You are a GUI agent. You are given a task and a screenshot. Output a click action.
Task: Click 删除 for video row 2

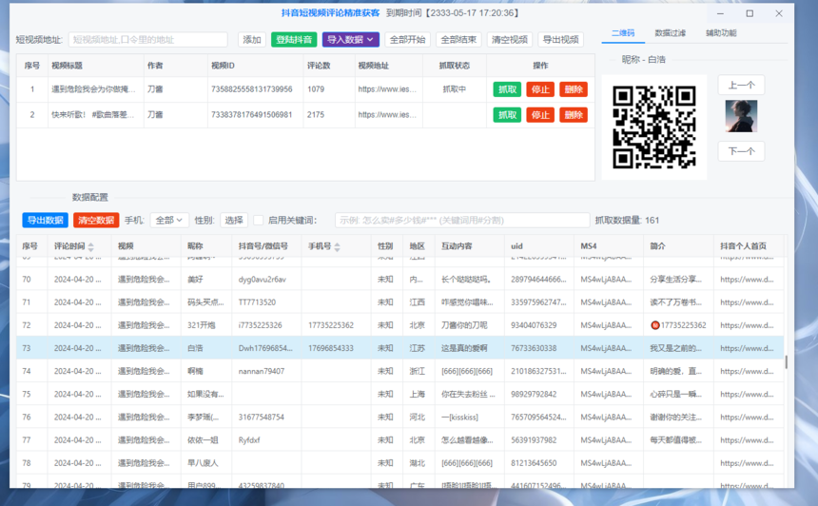click(x=574, y=115)
